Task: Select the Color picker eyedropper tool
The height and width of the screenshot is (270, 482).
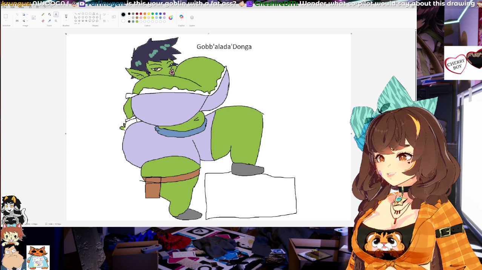Action: [x=49, y=21]
